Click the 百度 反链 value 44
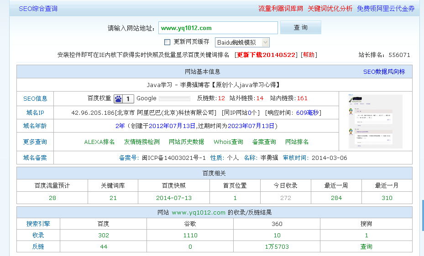 click(104, 246)
